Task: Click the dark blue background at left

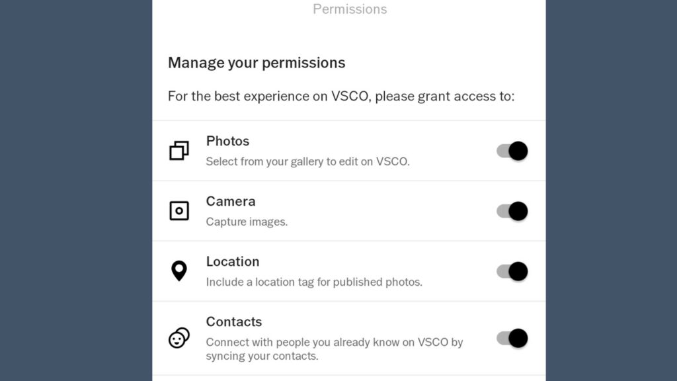Action: [76, 190]
